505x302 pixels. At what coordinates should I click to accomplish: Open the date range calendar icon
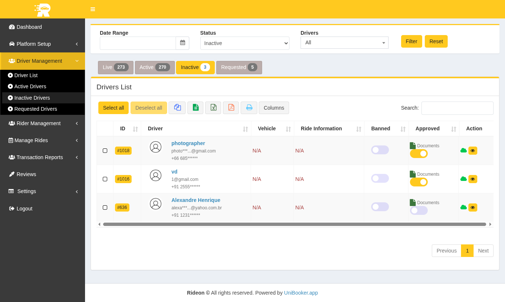click(182, 43)
